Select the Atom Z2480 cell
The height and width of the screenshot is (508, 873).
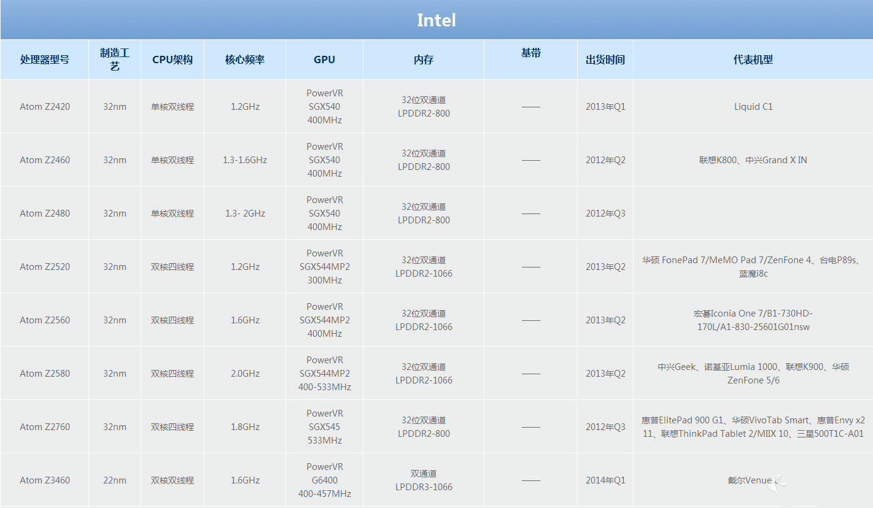tap(45, 214)
